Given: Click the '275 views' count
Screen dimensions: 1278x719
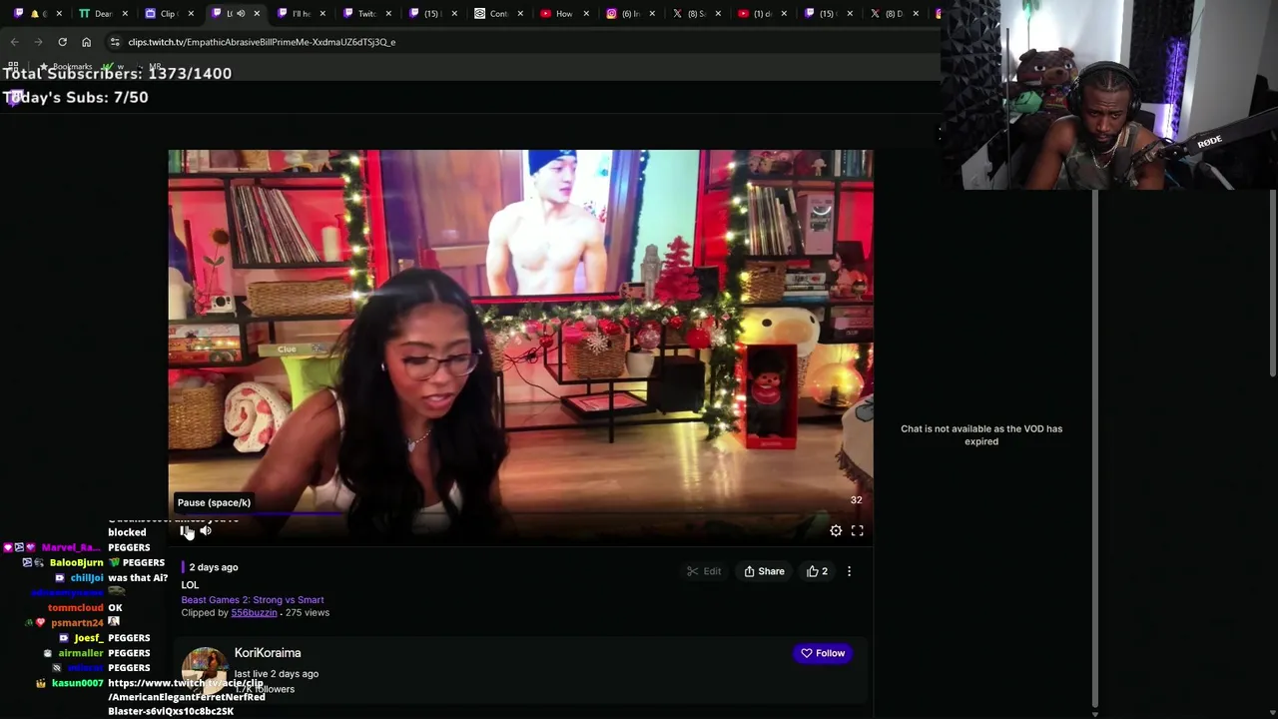Looking at the screenshot, I should [x=308, y=612].
